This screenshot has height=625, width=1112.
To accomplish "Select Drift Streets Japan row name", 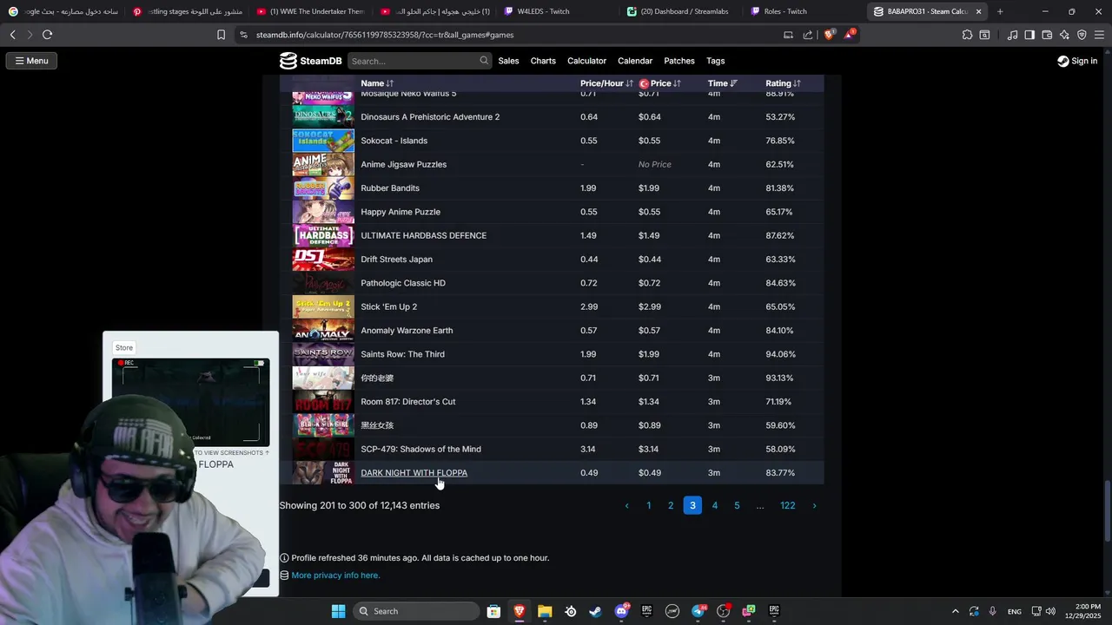I will click(x=396, y=260).
